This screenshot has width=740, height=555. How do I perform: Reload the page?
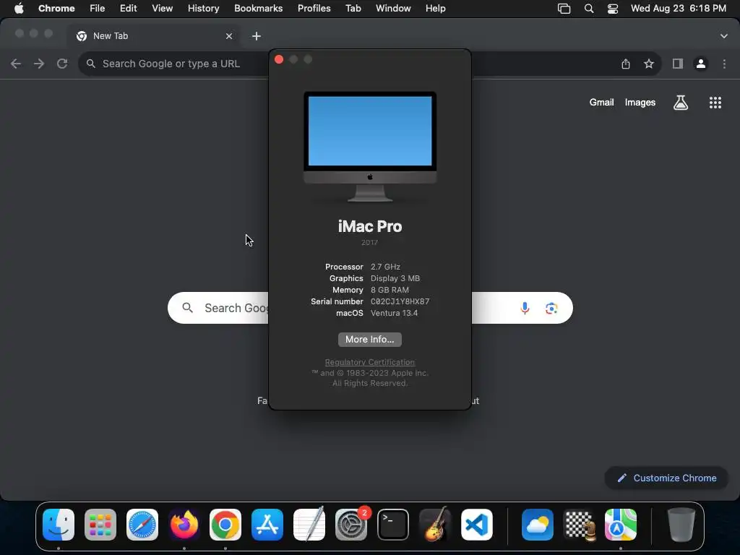62,64
